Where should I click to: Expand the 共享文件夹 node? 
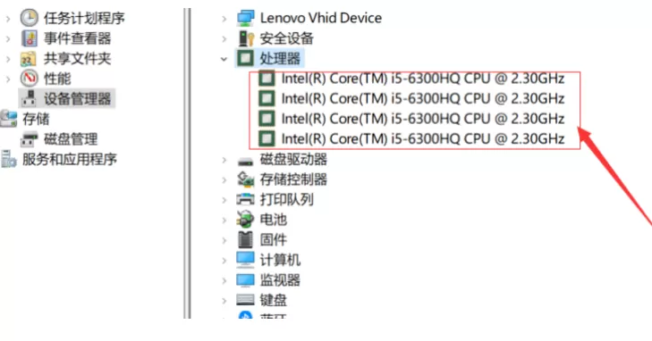click(8, 59)
